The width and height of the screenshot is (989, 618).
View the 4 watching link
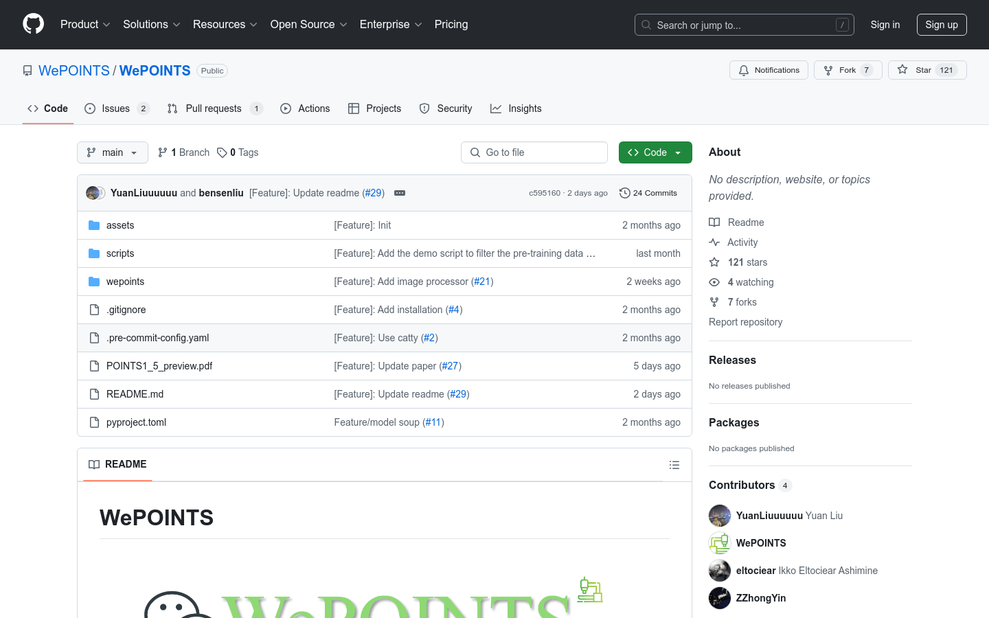point(742,282)
